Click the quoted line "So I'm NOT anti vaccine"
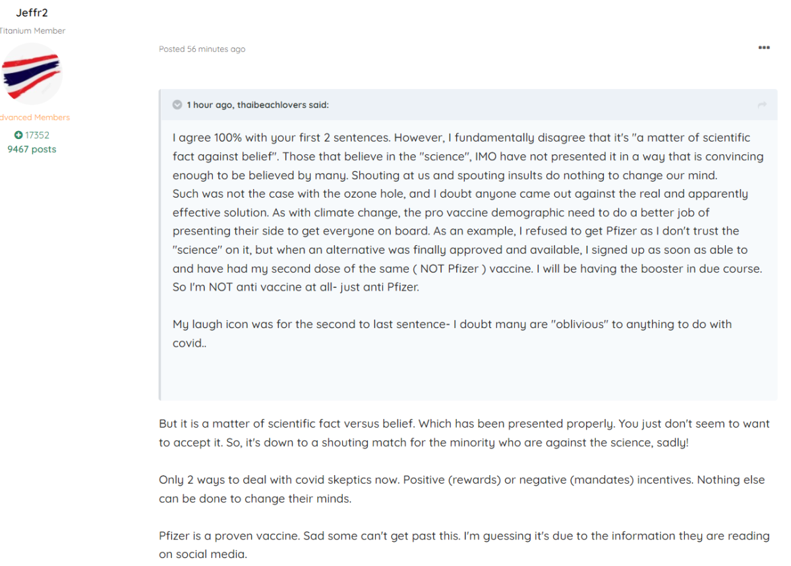Viewport: 791px width, 566px height. [x=295, y=287]
